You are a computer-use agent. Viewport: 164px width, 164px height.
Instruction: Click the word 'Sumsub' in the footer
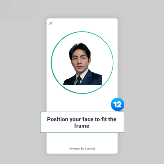click(90, 149)
